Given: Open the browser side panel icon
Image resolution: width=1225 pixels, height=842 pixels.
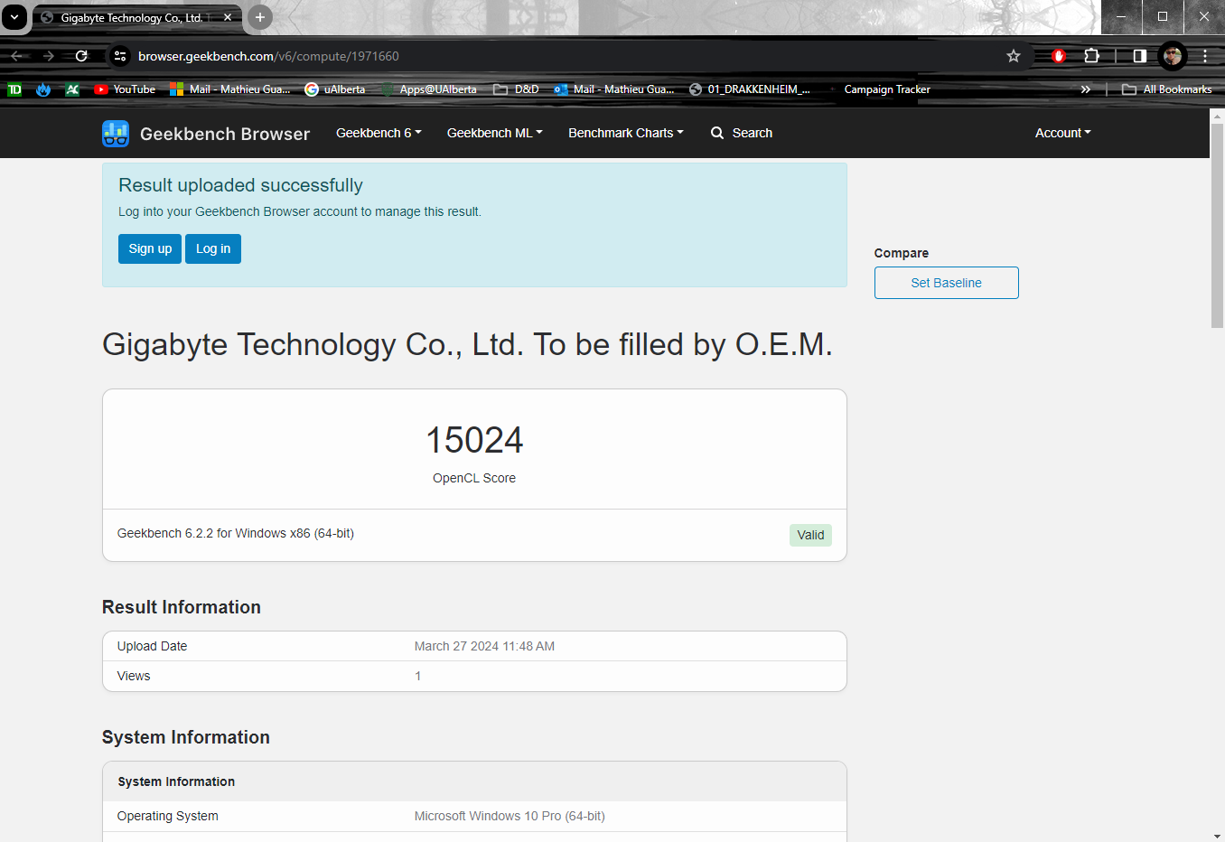Looking at the screenshot, I should click(x=1140, y=56).
